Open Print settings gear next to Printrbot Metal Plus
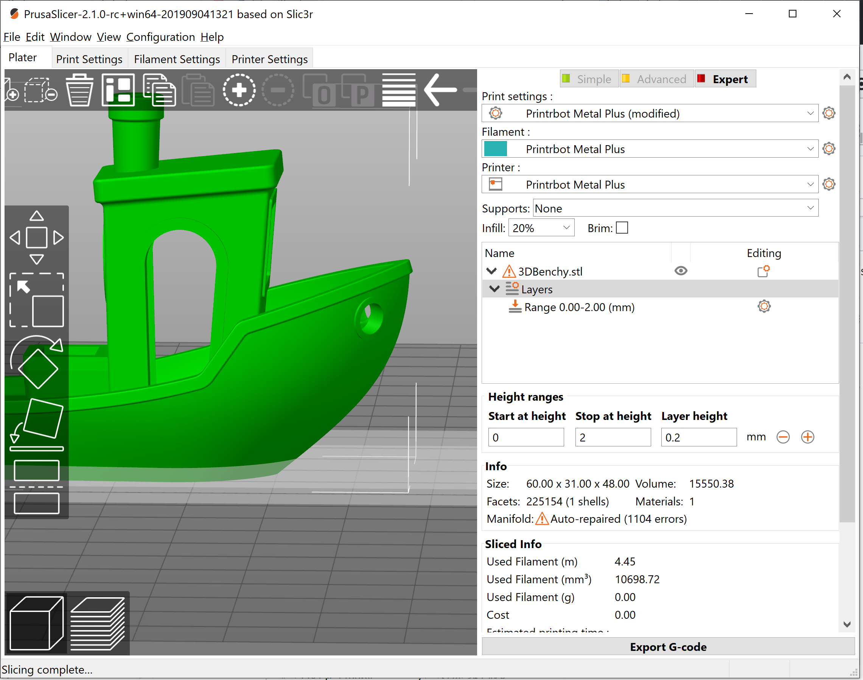 829,113
